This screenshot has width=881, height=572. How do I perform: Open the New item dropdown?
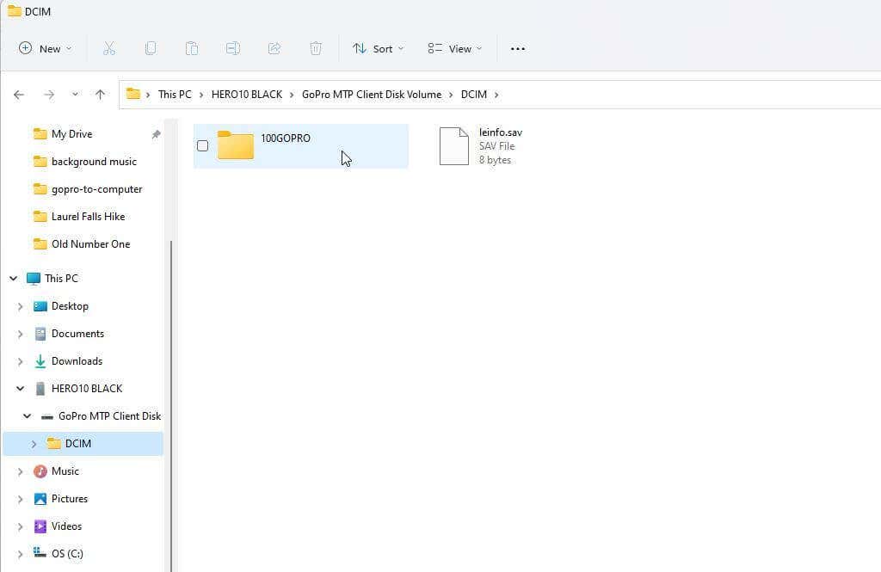tap(46, 49)
